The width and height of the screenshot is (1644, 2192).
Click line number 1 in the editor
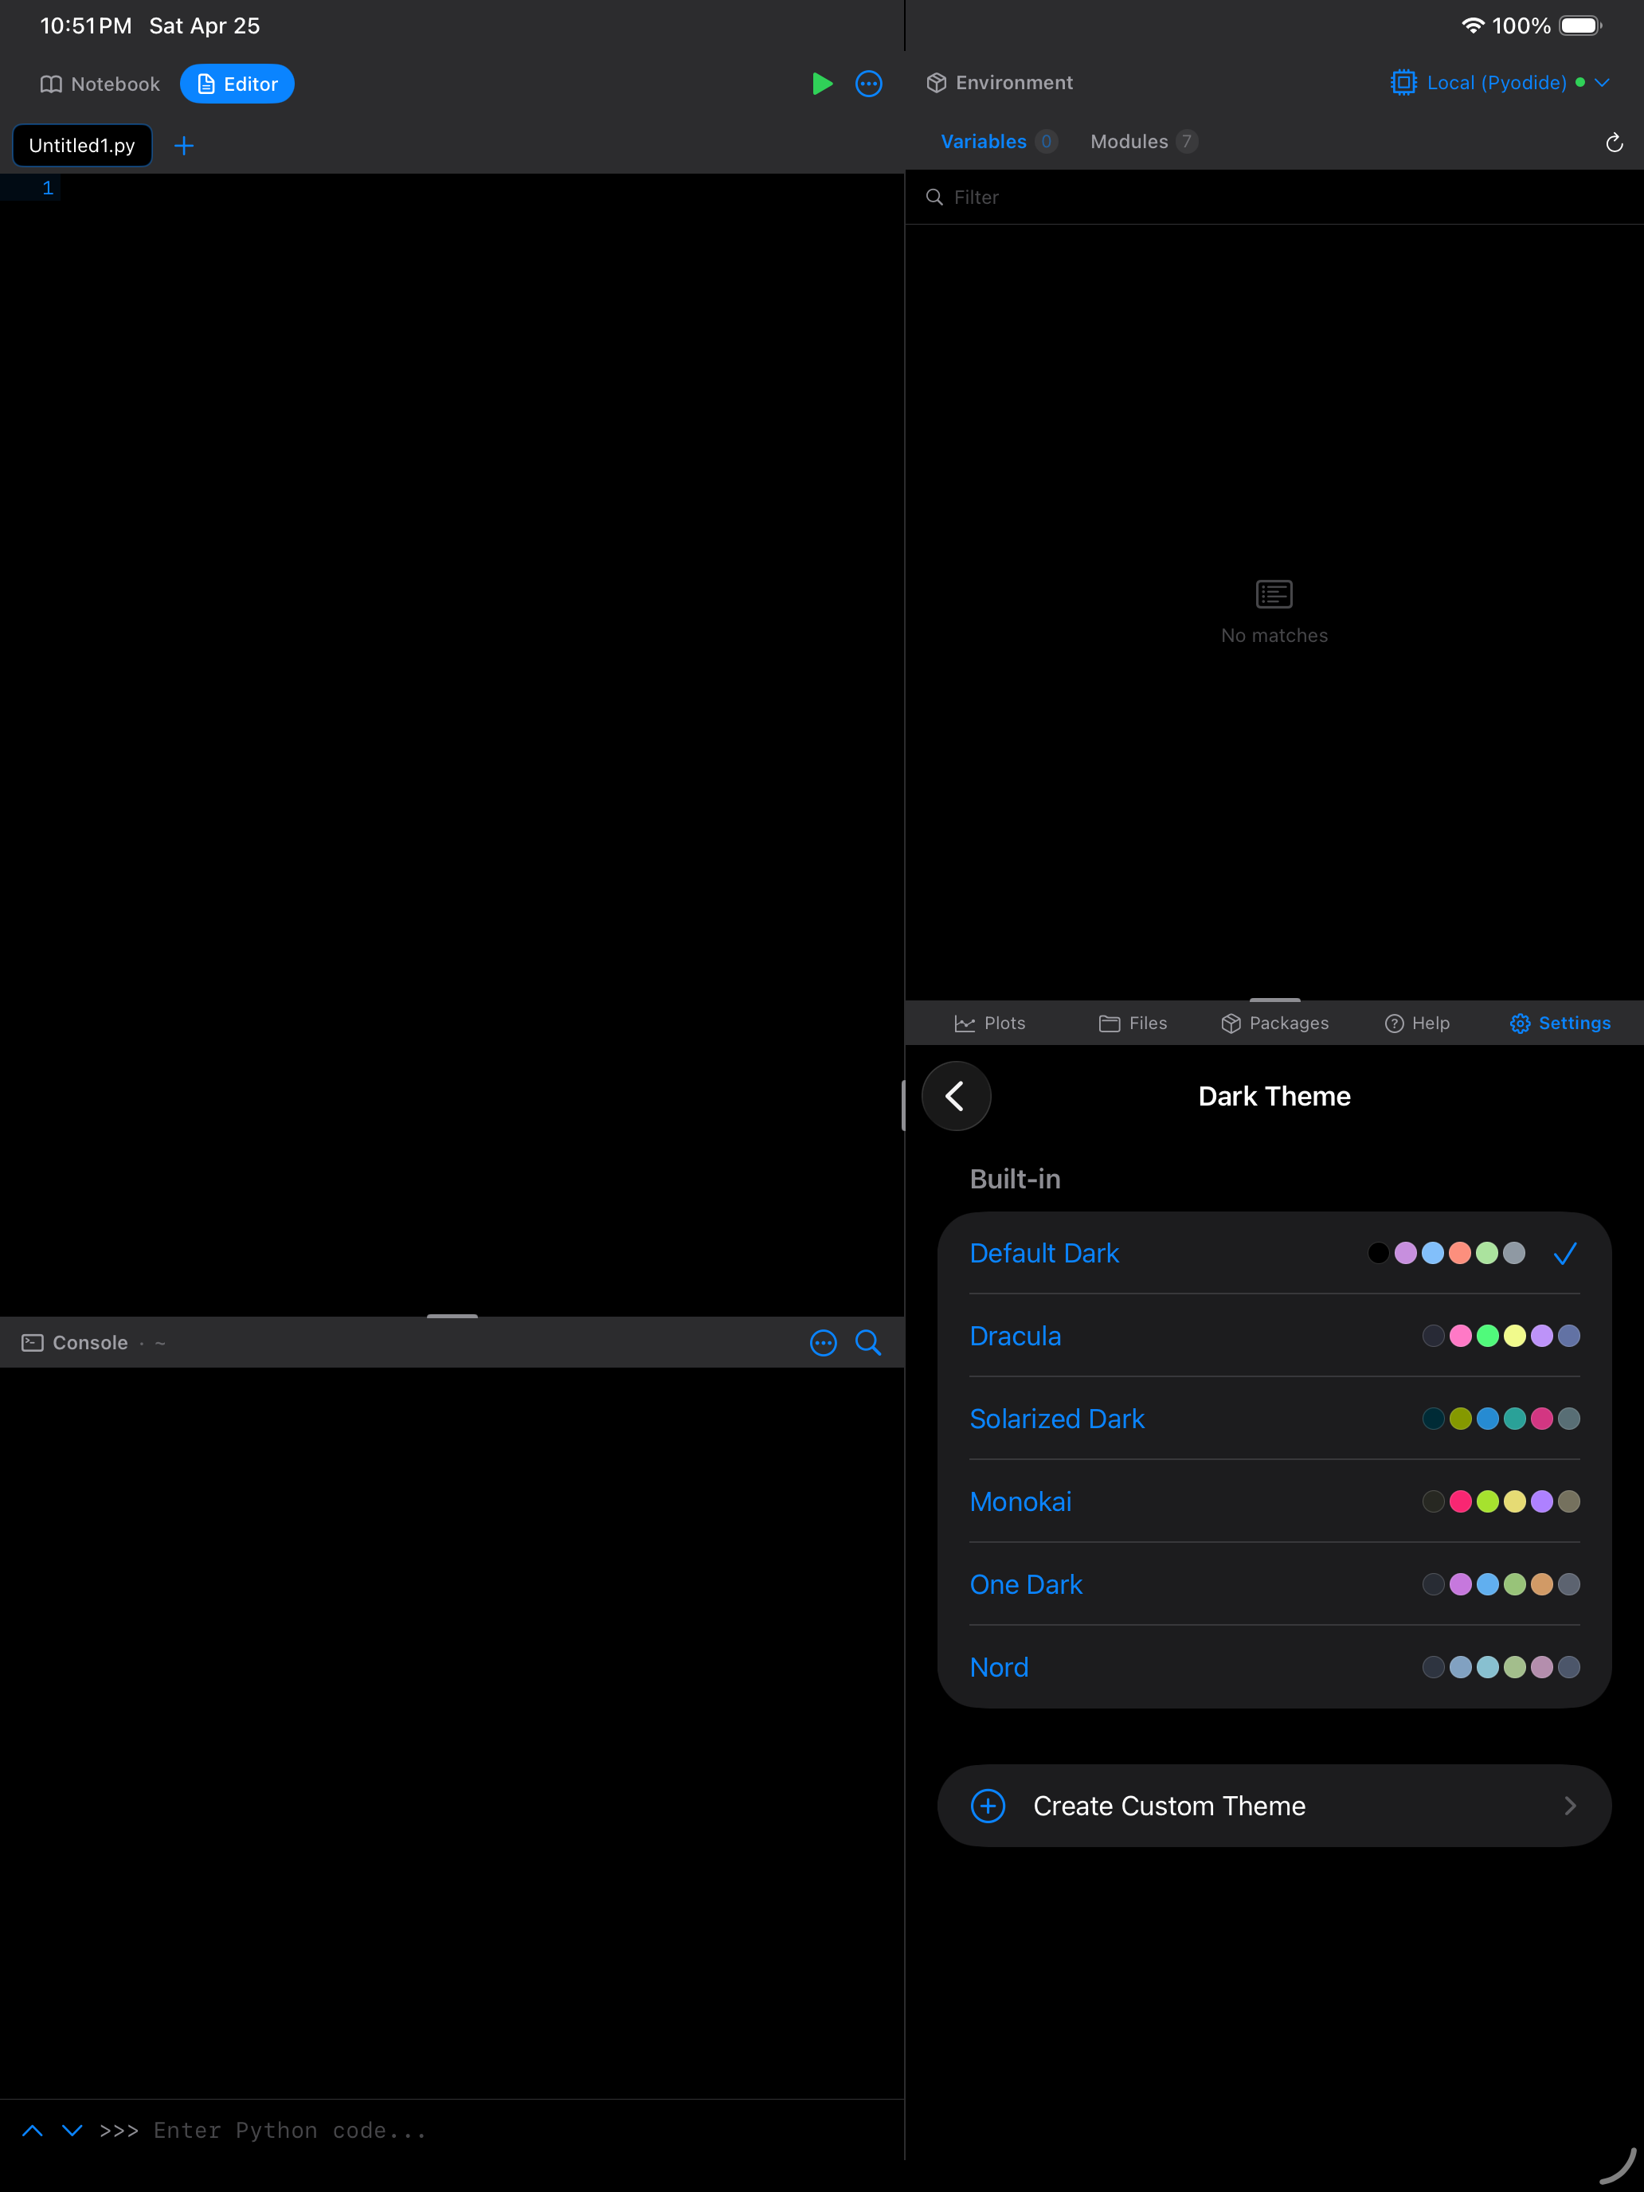click(x=46, y=188)
